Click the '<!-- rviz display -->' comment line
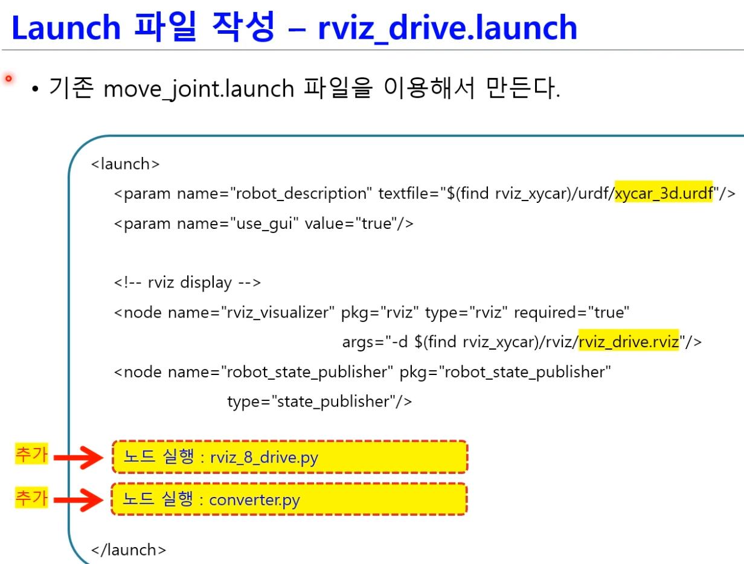Viewport: 744px width, 564px height. [x=187, y=283]
